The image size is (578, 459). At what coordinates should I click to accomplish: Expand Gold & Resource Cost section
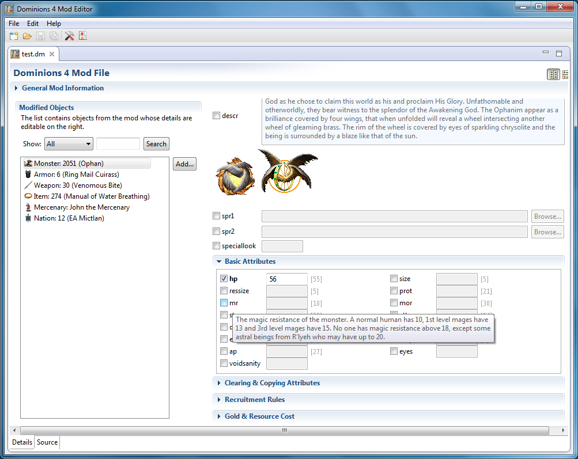pyautogui.click(x=219, y=416)
